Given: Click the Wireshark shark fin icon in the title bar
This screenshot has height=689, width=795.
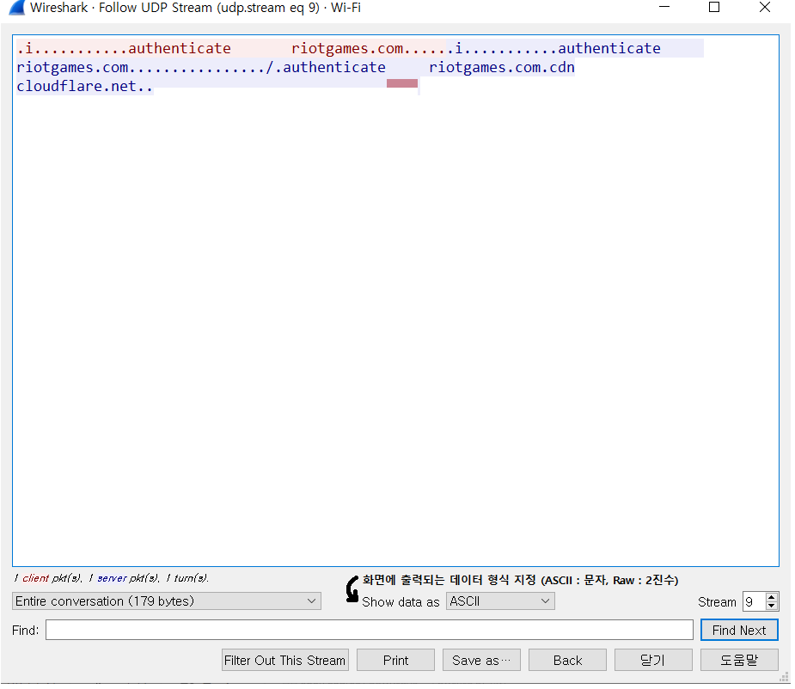Looking at the screenshot, I should pyautogui.click(x=17, y=8).
